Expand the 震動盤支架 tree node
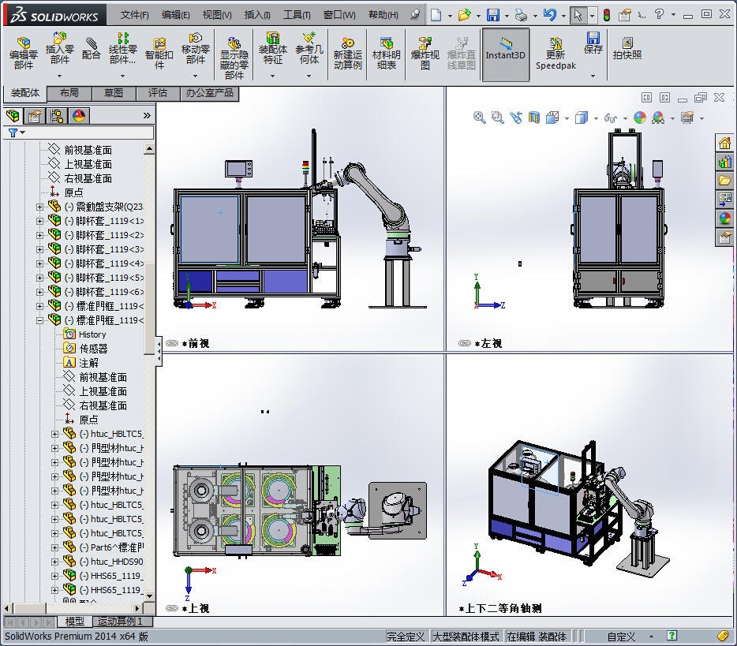Viewport: 737px width, 646px height. (40, 207)
